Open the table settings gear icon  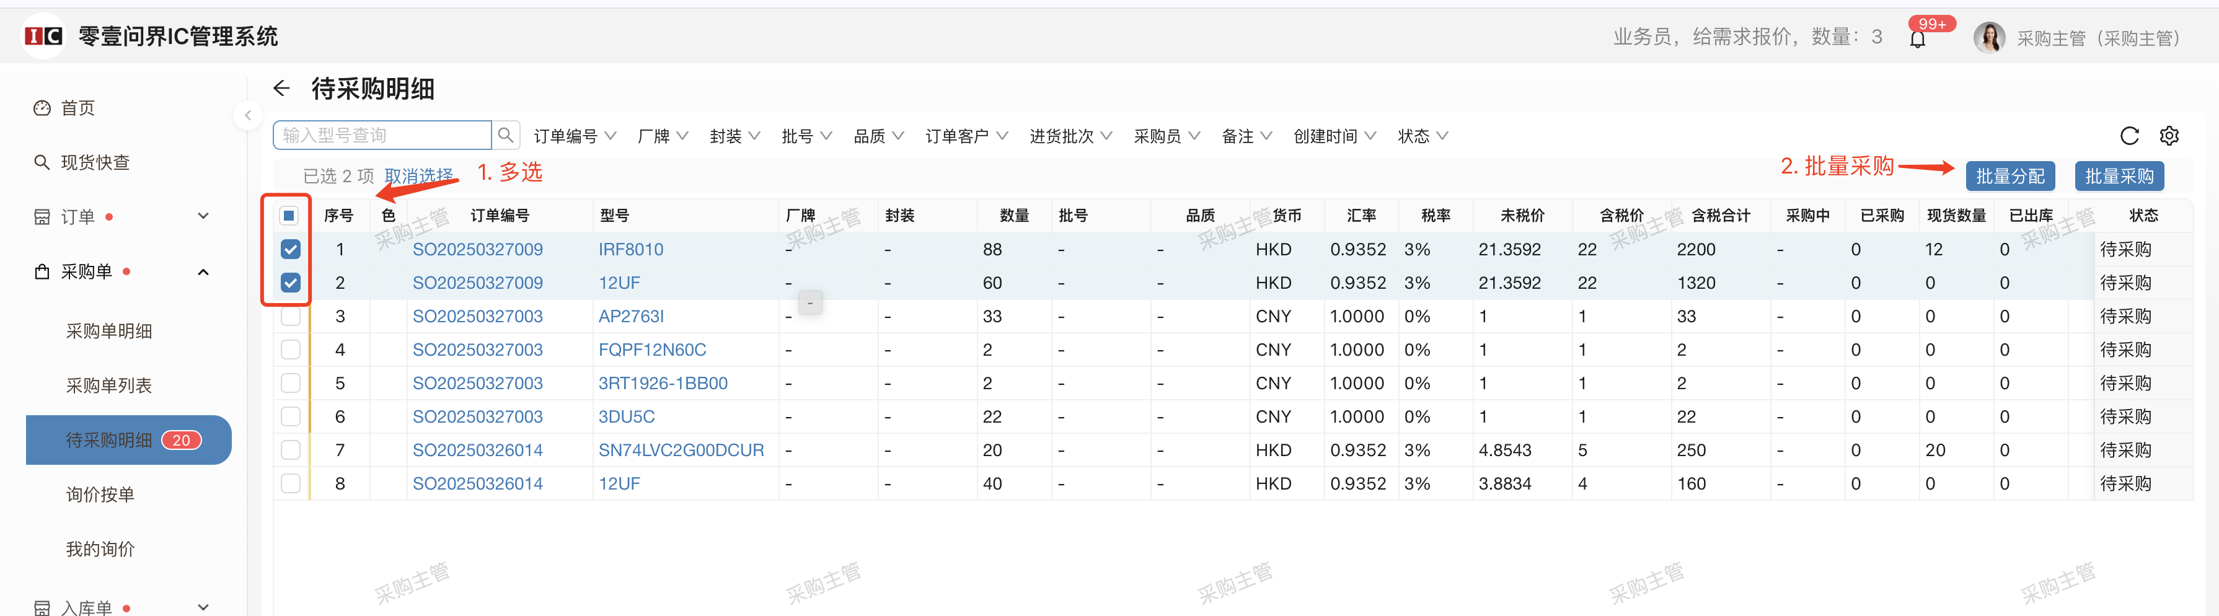(2170, 135)
